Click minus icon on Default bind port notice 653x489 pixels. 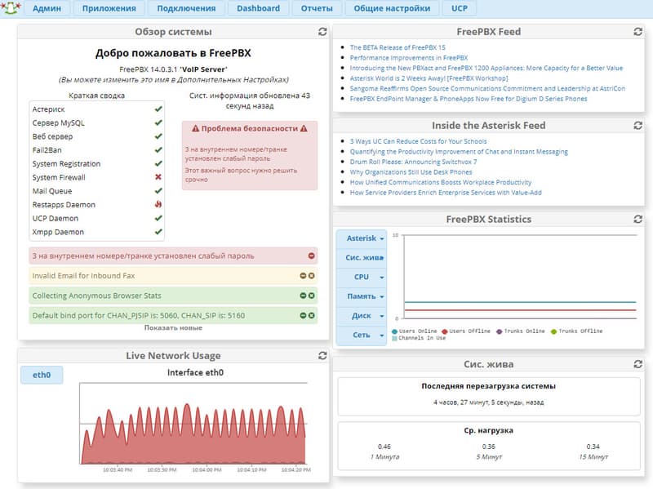303,315
